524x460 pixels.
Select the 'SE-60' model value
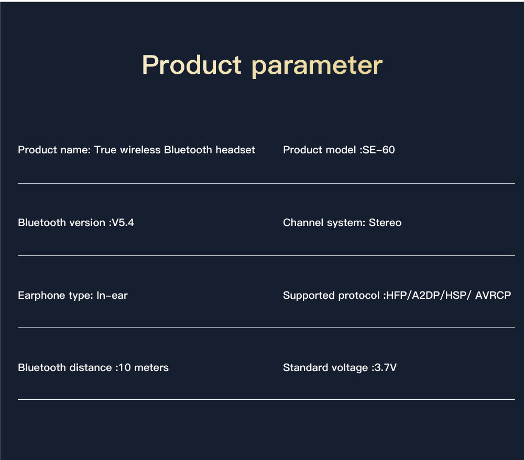(379, 150)
